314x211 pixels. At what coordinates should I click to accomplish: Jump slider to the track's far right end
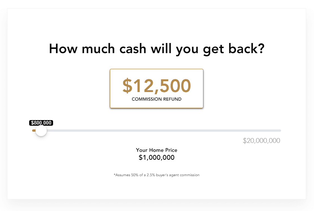280,131
